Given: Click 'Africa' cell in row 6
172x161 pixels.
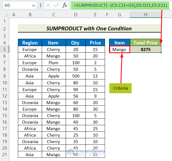Looking at the screenshot, I should point(30,56).
